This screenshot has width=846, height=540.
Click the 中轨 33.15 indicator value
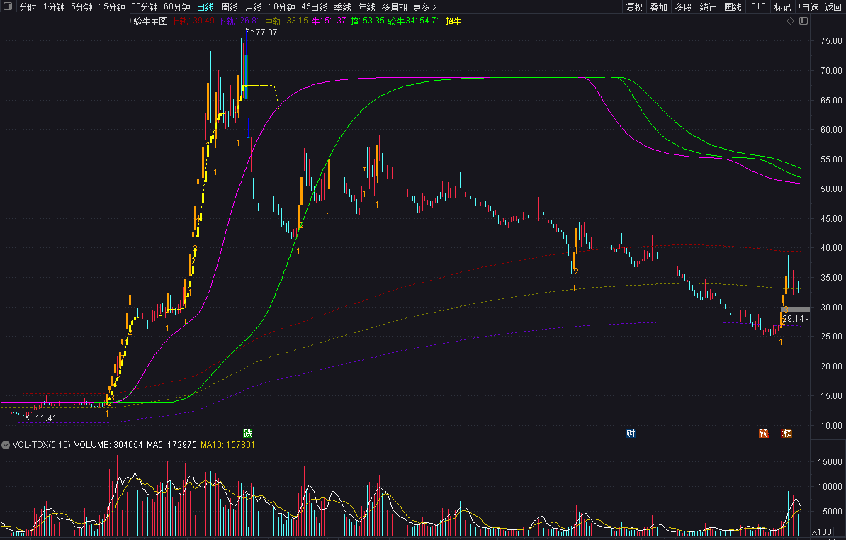pyautogui.click(x=286, y=21)
